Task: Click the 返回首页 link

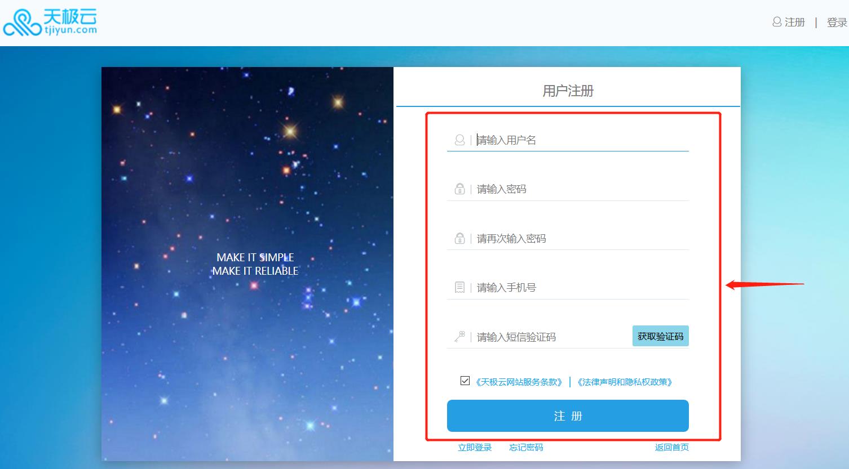Action: tap(672, 448)
